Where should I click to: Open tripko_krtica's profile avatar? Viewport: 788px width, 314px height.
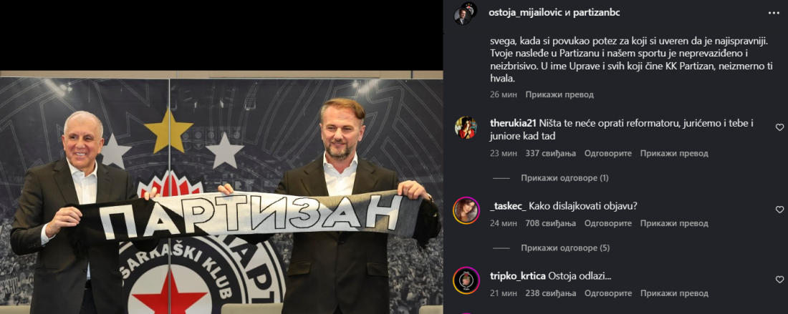(466, 280)
